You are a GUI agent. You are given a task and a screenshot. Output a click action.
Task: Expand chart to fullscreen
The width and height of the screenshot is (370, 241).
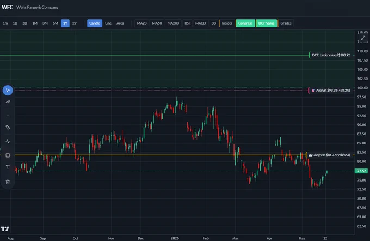(363, 38)
